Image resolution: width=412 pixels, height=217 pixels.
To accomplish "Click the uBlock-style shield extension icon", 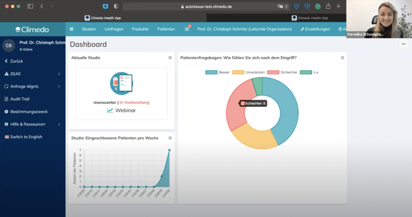I will tap(307, 6).
